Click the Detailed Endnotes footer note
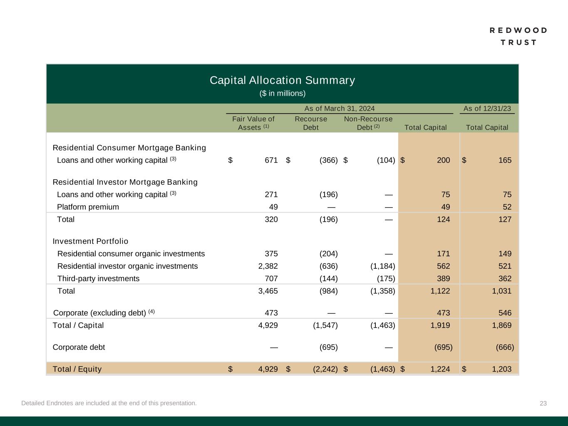 click(x=109, y=403)
